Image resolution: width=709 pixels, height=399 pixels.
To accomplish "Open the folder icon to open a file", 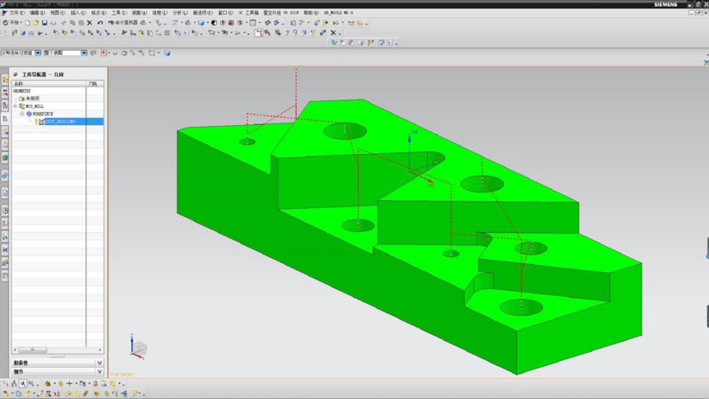I will pos(35,22).
